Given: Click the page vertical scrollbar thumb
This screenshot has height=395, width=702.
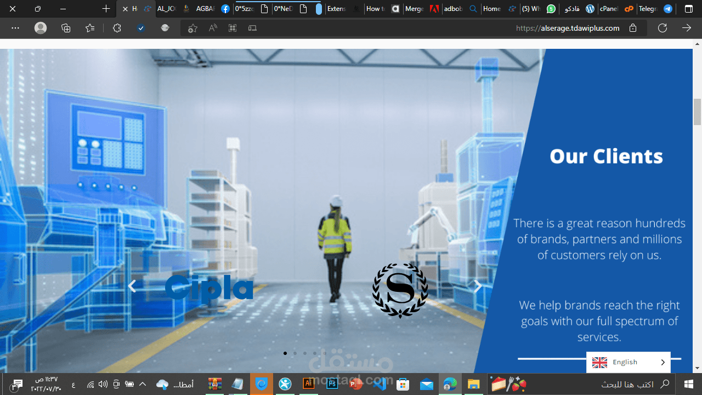Looking at the screenshot, I should pos(697,112).
